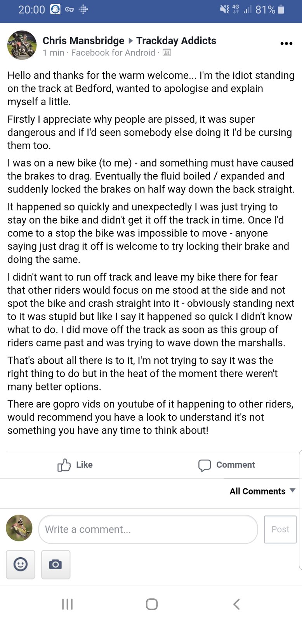Tap the muted sound status icon
Image resolution: width=302 pixels, height=621 pixels.
pyautogui.click(x=224, y=9)
